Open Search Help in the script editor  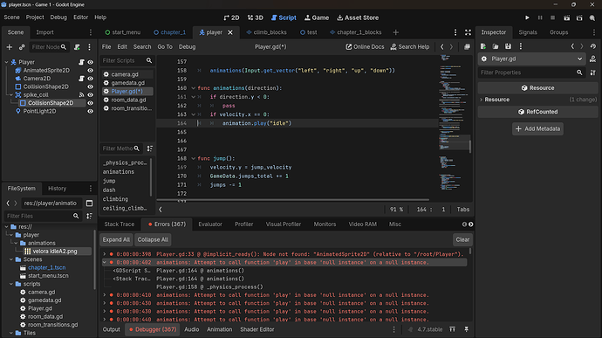[410, 47]
